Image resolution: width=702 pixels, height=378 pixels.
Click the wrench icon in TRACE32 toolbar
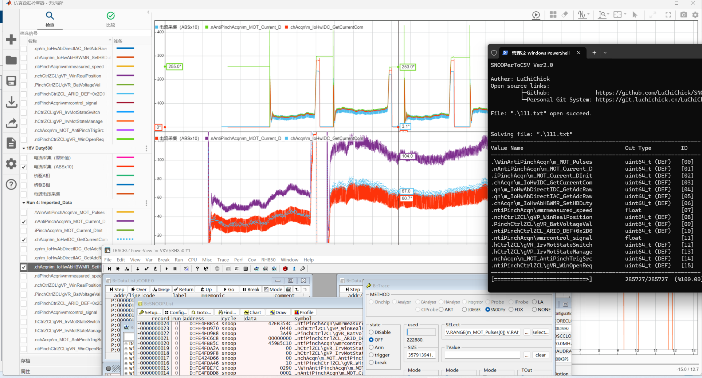coord(303,269)
